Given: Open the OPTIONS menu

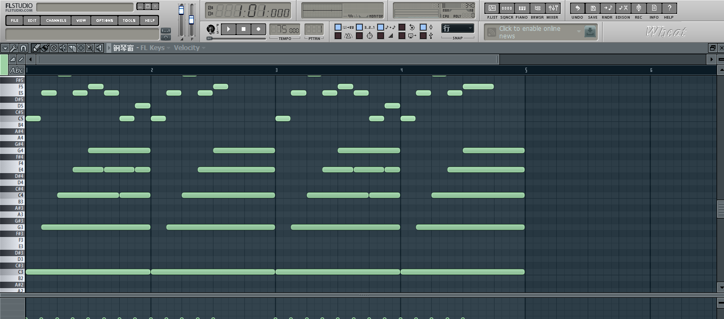Looking at the screenshot, I should coord(104,21).
